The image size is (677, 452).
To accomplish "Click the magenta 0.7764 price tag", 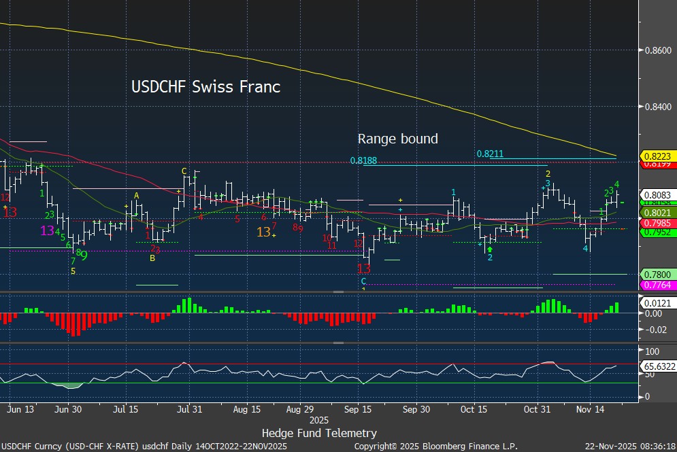I will coord(657,285).
